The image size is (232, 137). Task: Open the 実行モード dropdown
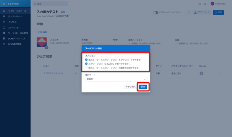coord(116,79)
